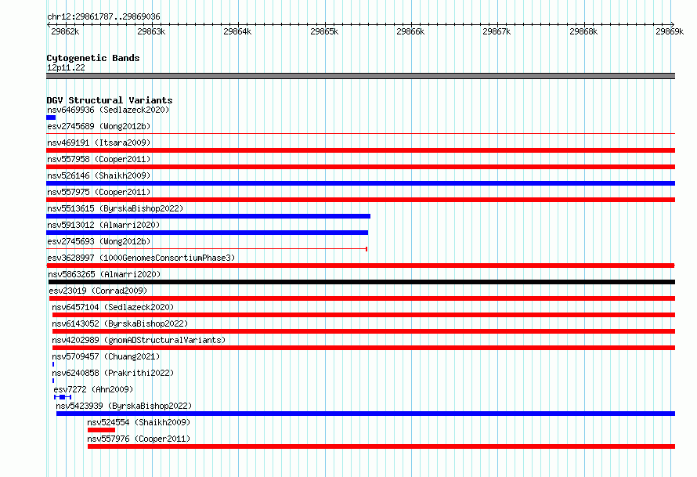Open the nsv5709457 (Chuang2021) label
697x477 pixels.
106,356
